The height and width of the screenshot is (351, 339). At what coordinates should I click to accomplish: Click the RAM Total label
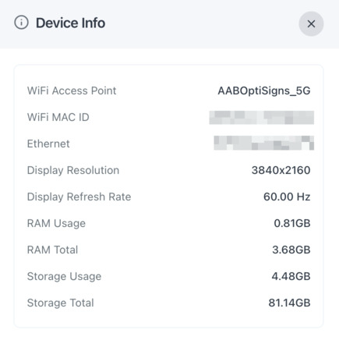[52, 250]
